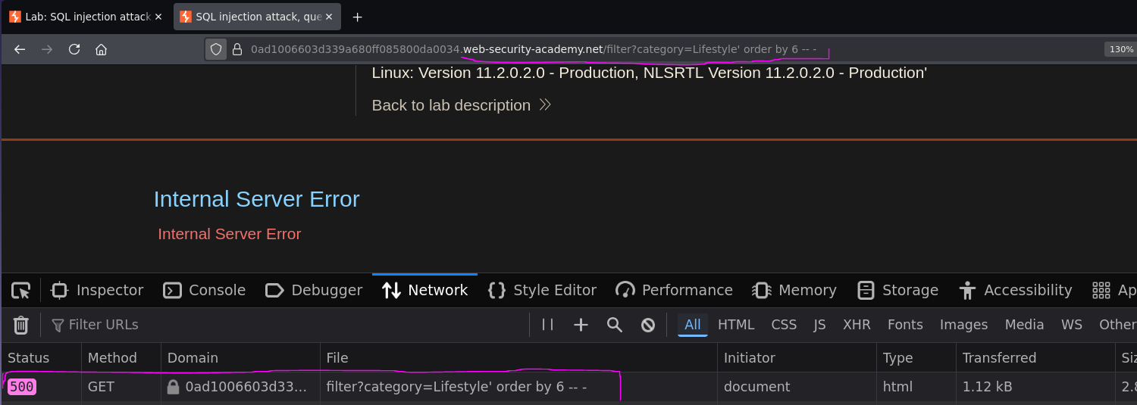The image size is (1137, 405).
Task: Open a new browser tab
Action: point(358,17)
